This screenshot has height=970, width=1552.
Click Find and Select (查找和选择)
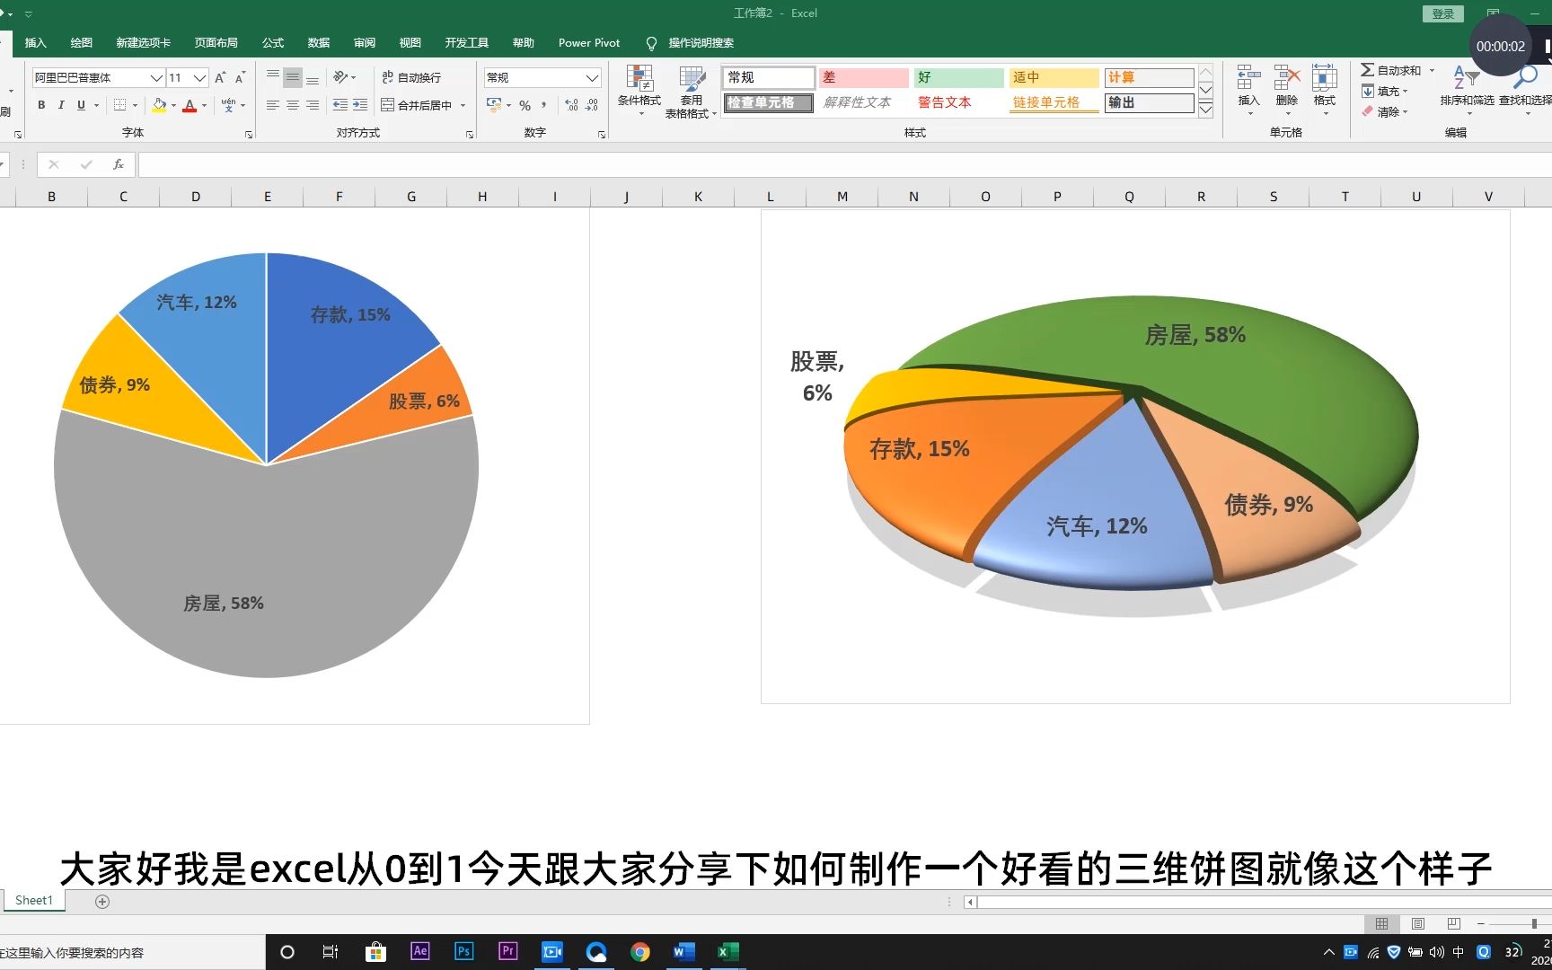tap(1524, 90)
